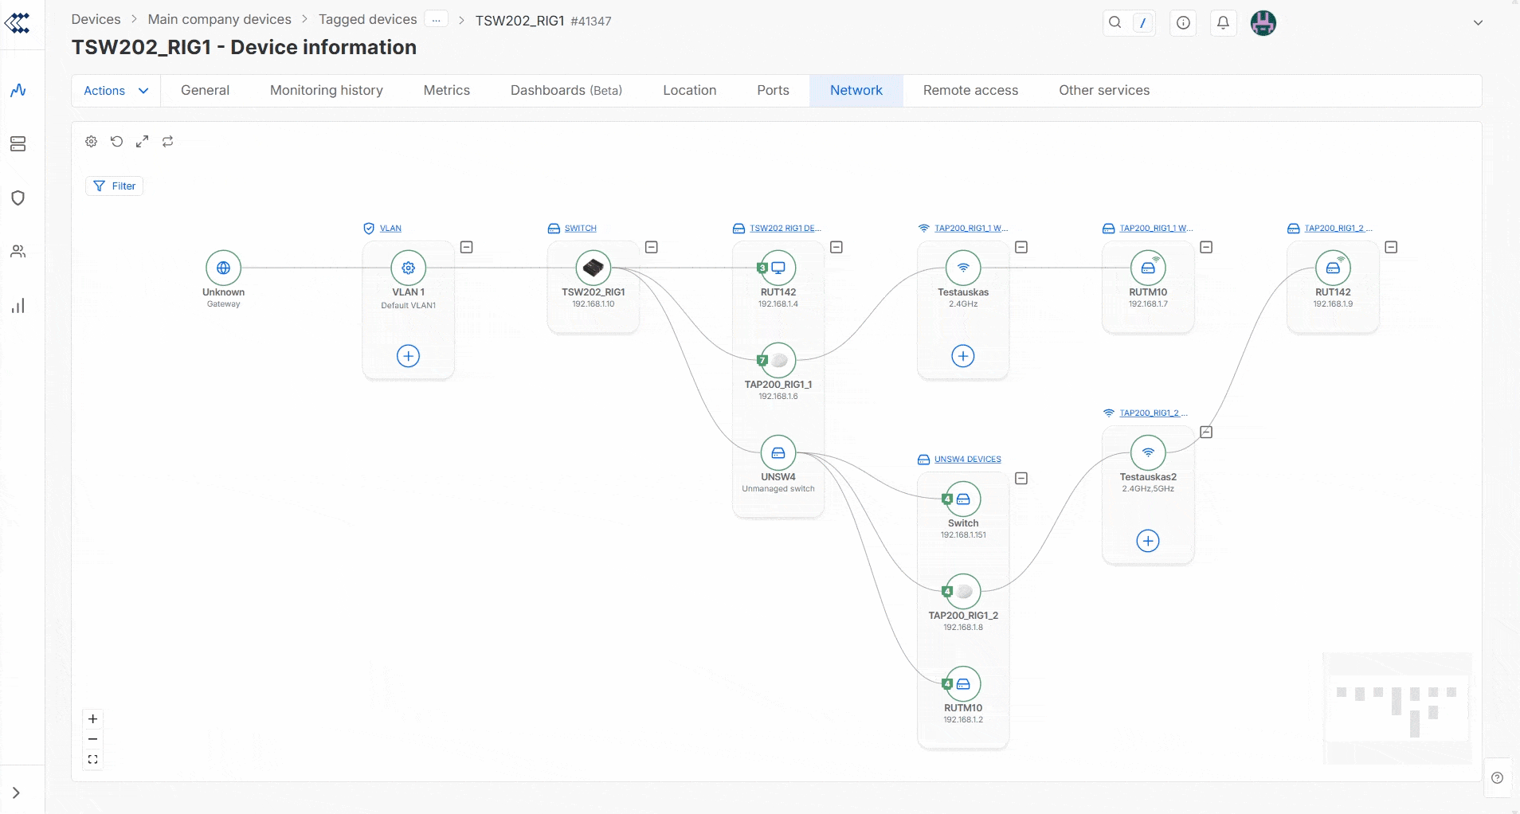Expand topology to fullscreen
The width and height of the screenshot is (1520, 814).
143,142
